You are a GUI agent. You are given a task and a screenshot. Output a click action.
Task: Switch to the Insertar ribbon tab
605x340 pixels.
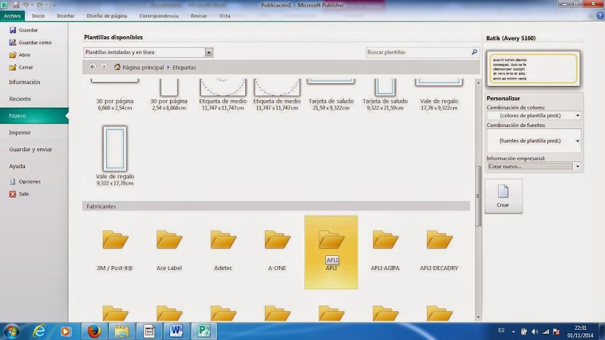66,16
